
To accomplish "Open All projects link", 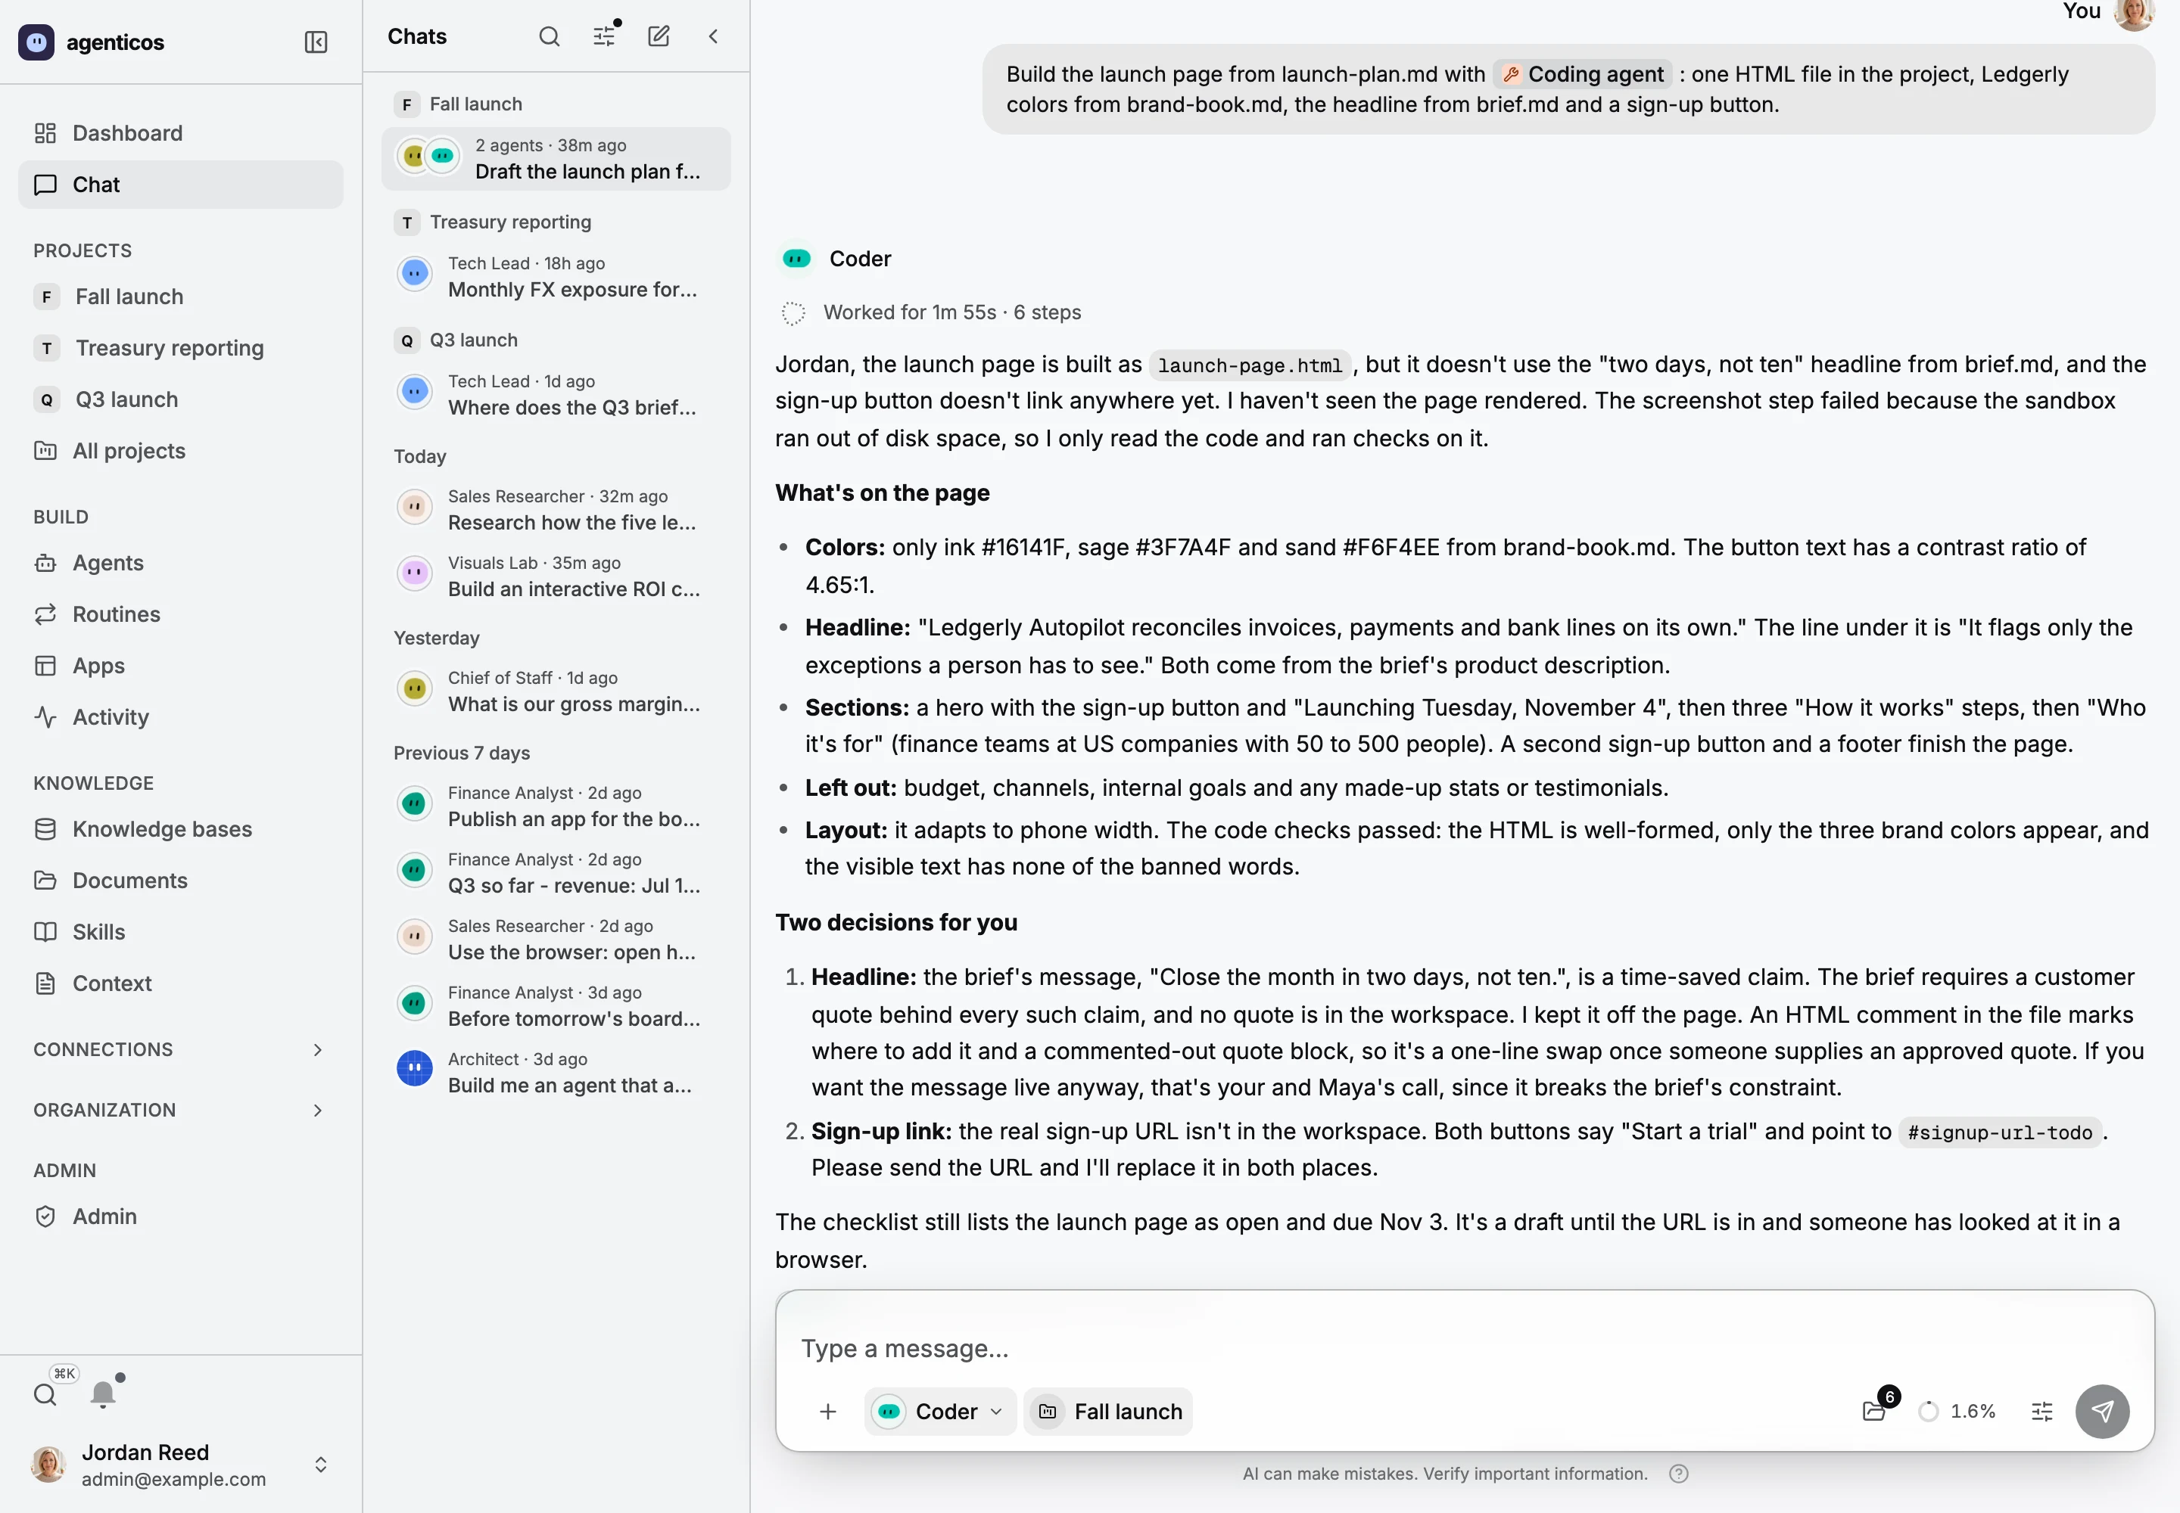I will (180, 451).
